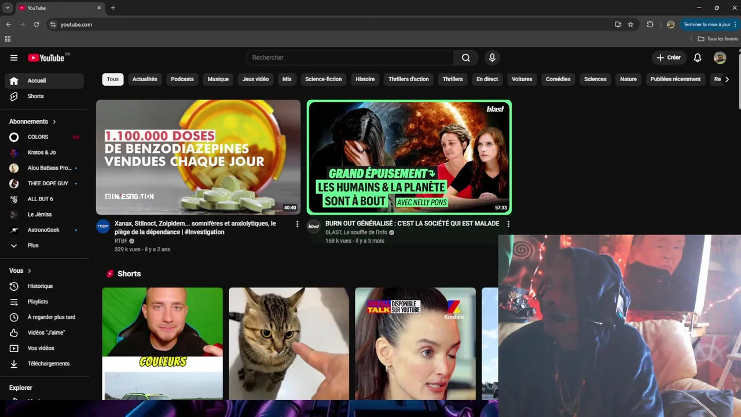Open the Grand épuisement video thumbnail

(409, 157)
